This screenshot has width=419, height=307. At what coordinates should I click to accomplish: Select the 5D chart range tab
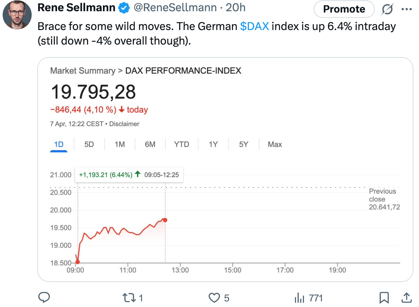point(89,145)
